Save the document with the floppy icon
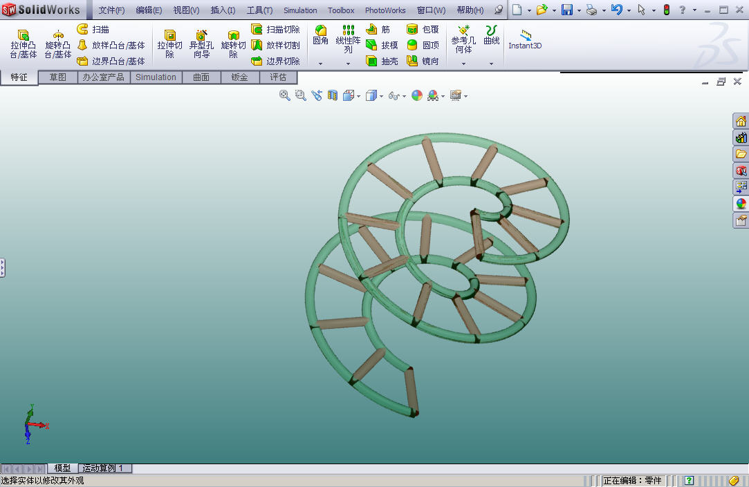749x487 pixels. 567,10
